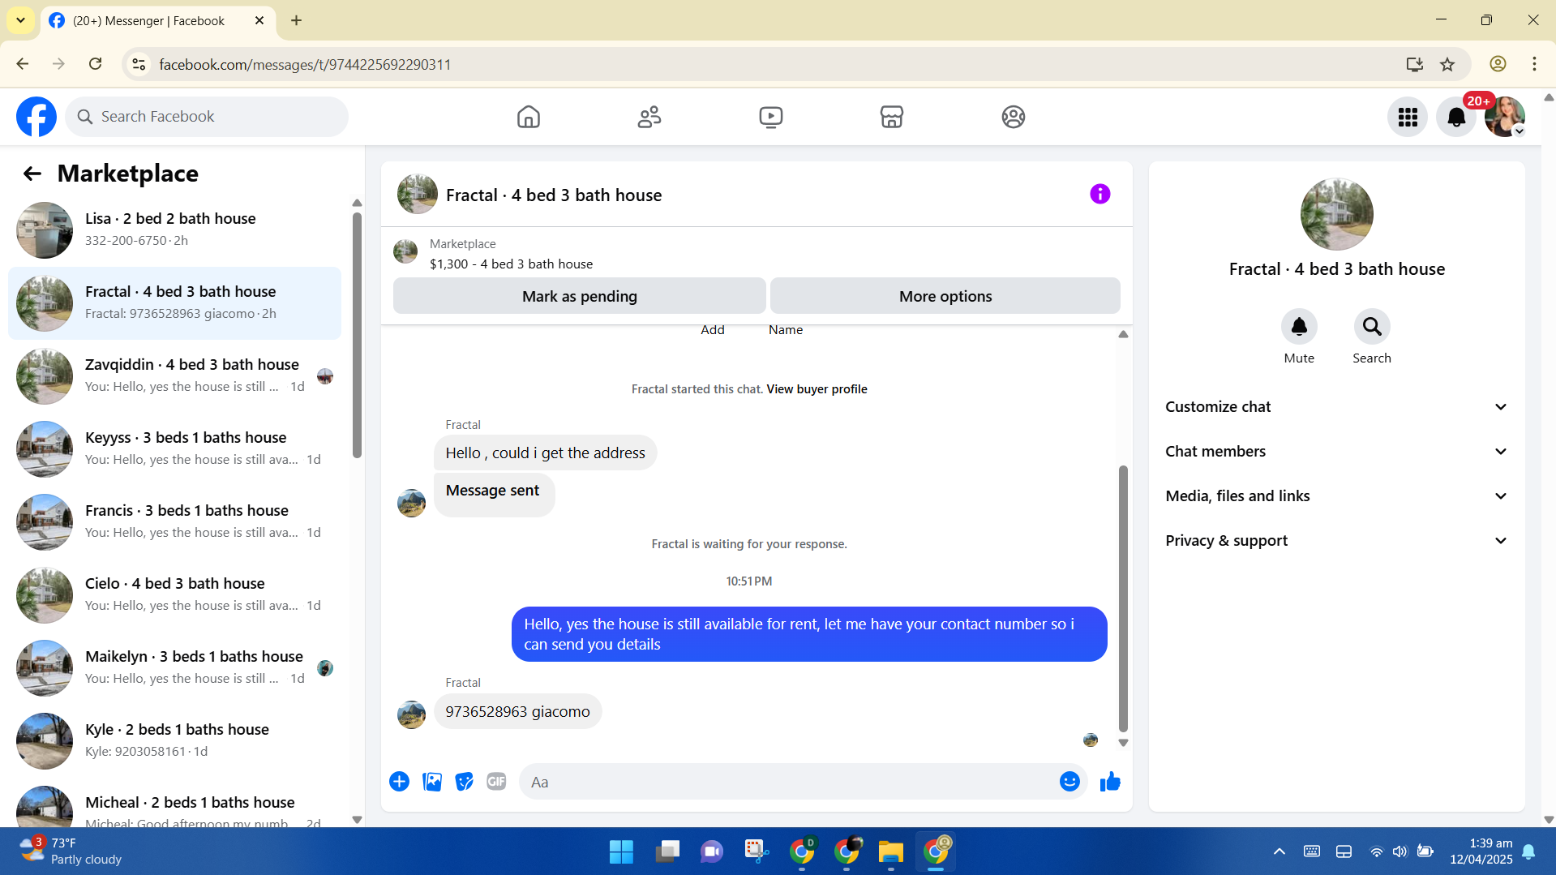Open Cielo · 4 bed 3 bath house chat

point(174,595)
